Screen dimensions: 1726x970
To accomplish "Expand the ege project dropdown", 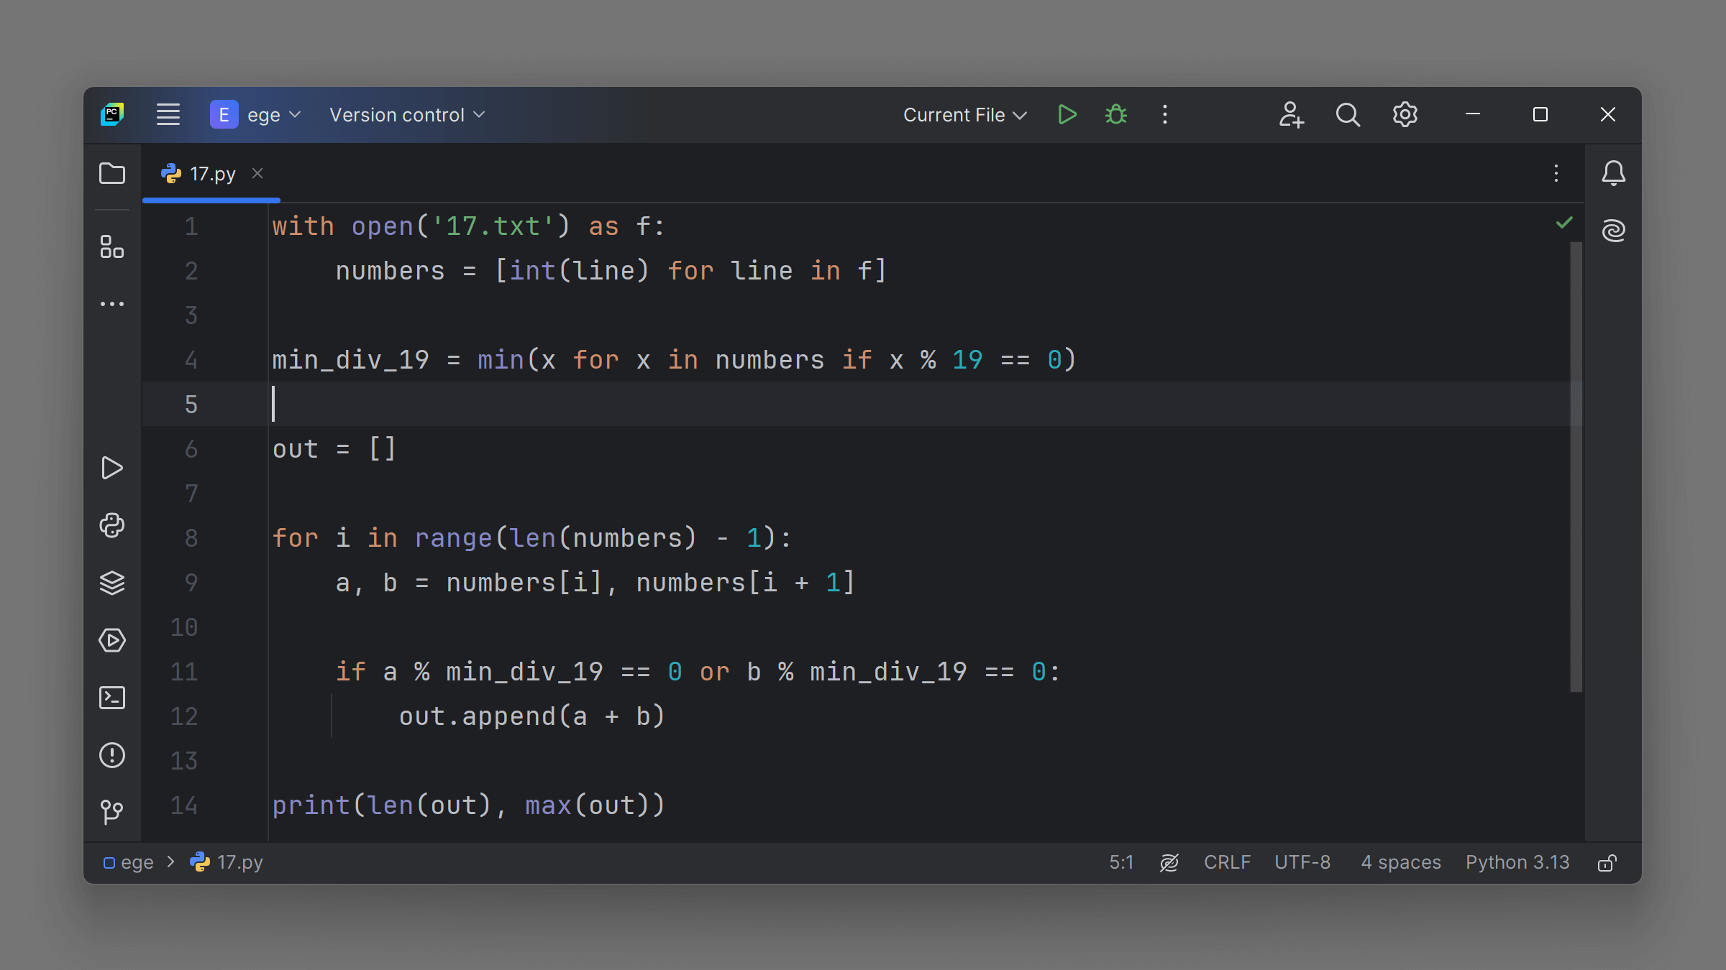I will (256, 115).
